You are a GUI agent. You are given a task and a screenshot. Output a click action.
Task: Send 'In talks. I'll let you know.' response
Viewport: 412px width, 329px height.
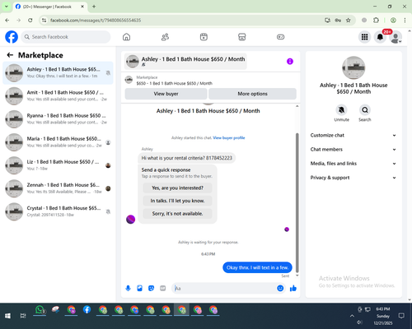pos(177,201)
